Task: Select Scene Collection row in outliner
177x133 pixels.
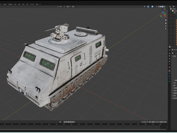Action: click(174, 9)
